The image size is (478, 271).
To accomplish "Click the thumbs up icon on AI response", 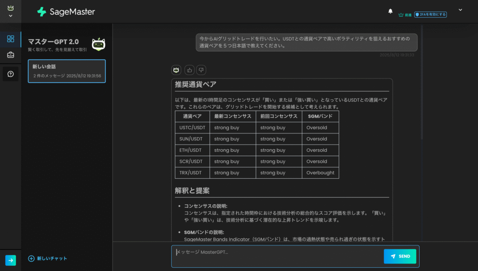I will 189,69.
